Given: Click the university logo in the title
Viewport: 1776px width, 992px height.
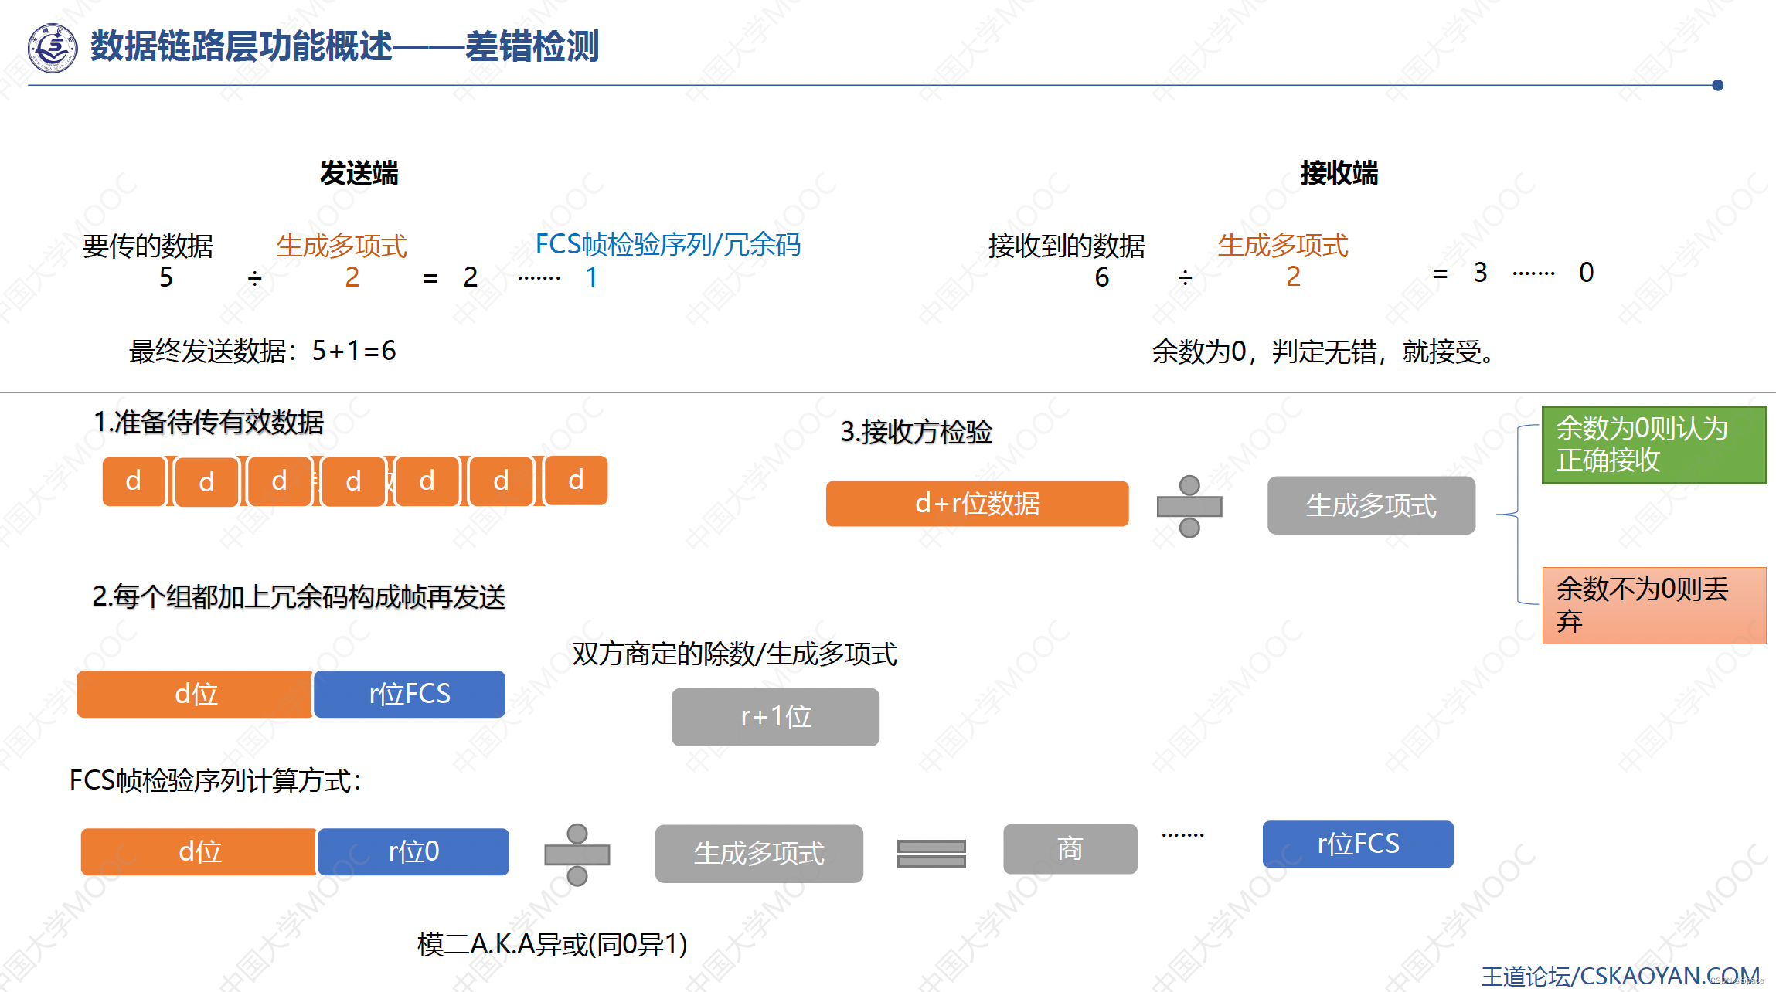Looking at the screenshot, I should [x=53, y=47].
